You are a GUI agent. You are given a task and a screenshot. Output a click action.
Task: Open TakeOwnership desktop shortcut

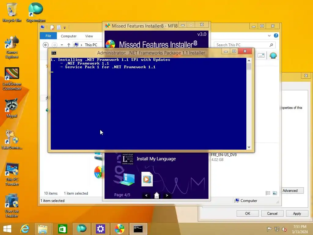pyautogui.click(x=12, y=140)
